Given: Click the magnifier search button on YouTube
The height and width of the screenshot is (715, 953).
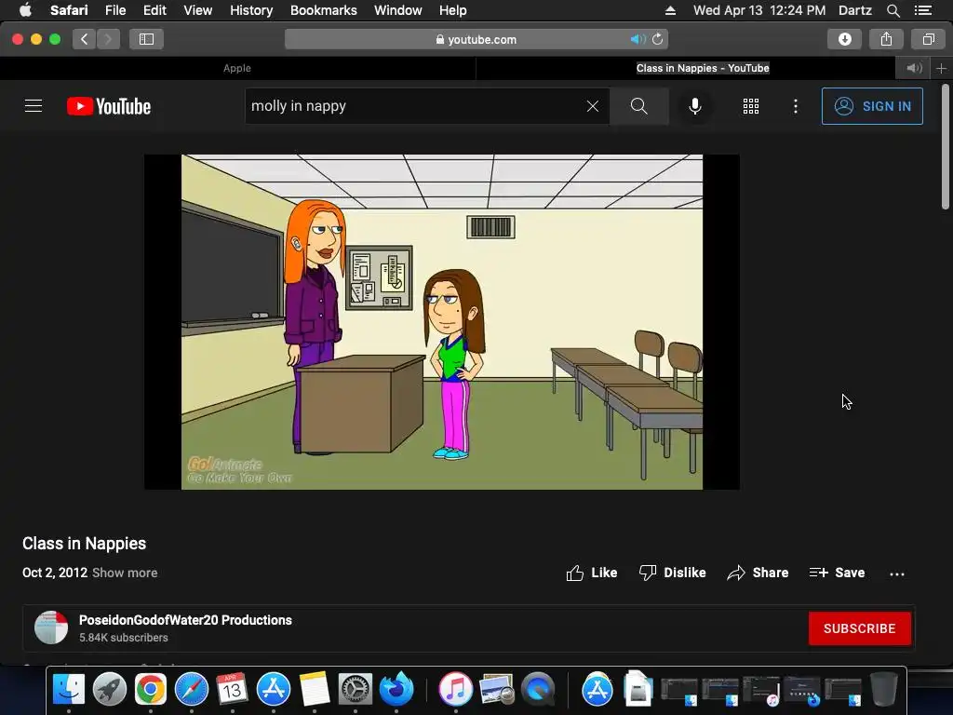Looking at the screenshot, I should 638,106.
